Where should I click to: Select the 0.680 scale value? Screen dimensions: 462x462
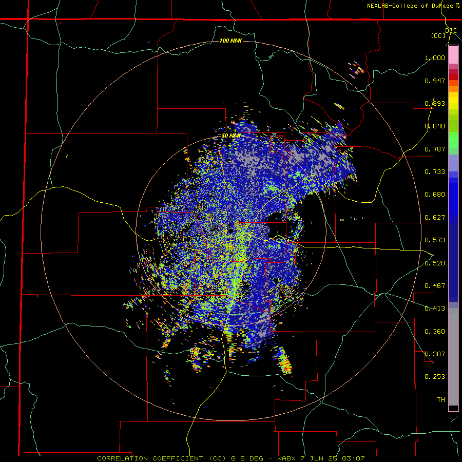pos(435,195)
